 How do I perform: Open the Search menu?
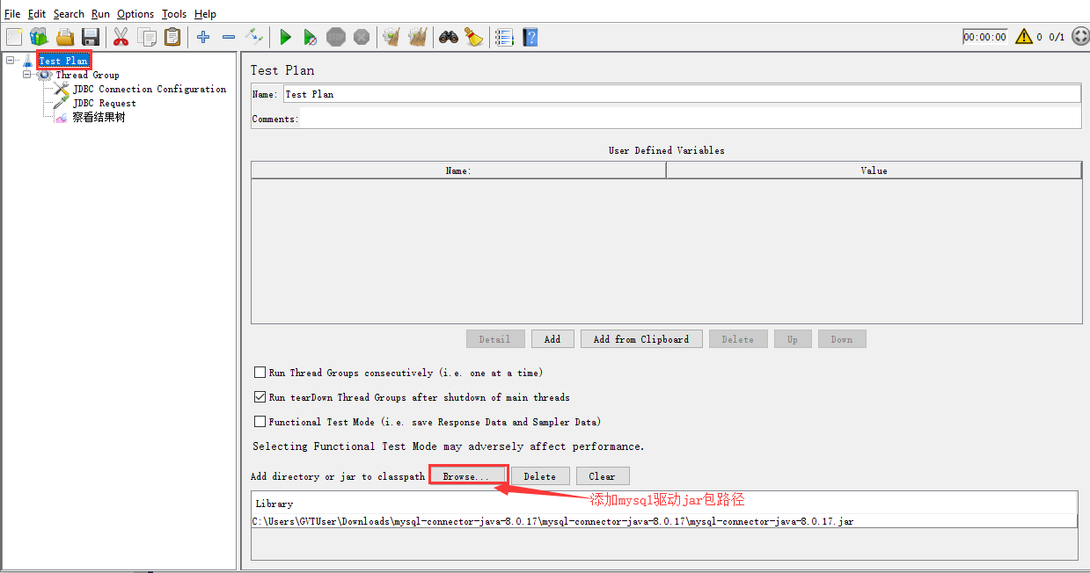[x=69, y=14]
